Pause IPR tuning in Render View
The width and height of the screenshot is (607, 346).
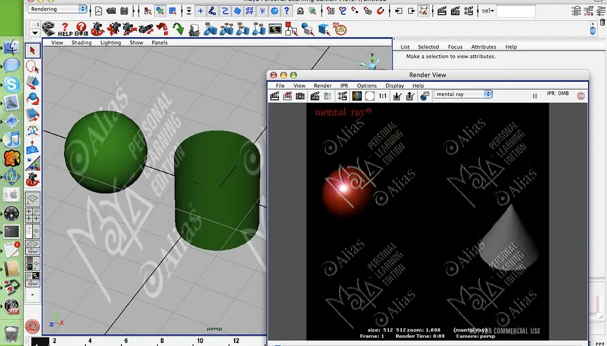tap(535, 96)
